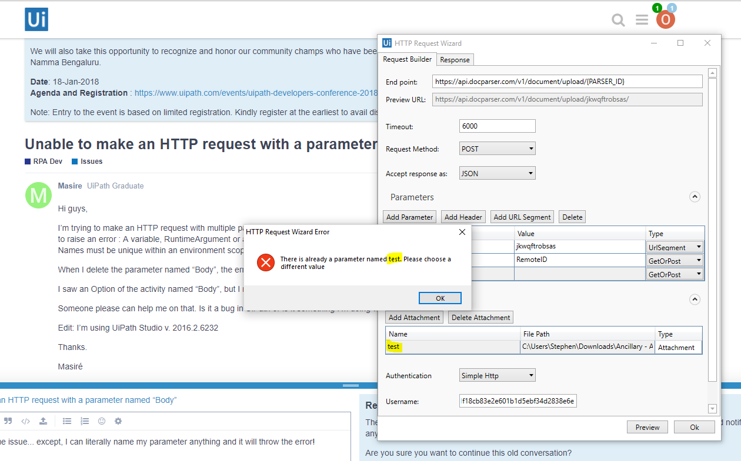Click Delete Attachment button
The width and height of the screenshot is (741, 461).
pyautogui.click(x=480, y=317)
